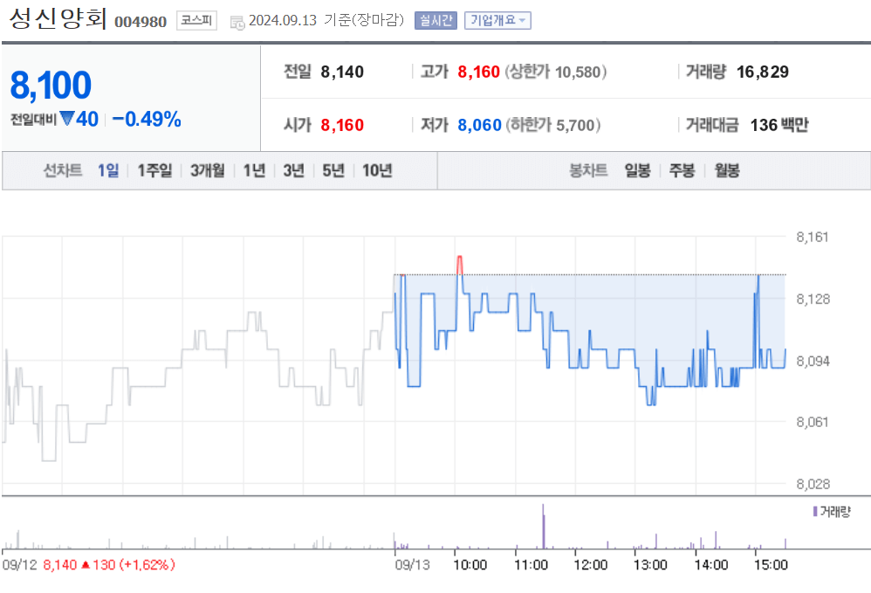
Task: Click the 10:00 time axis label
Action: point(470,565)
